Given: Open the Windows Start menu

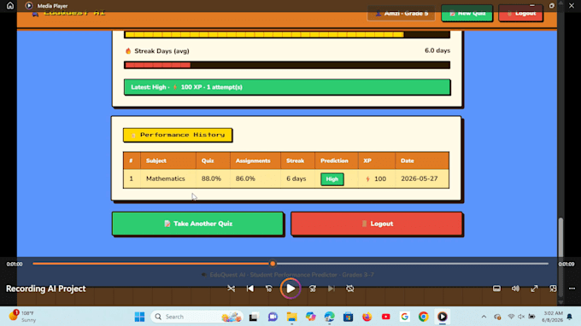Looking at the screenshot, I should [x=139, y=317].
